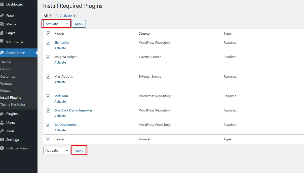304x173 pixels.
Task: Open the Widgets submenu item
Action: click(x=6, y=83)
